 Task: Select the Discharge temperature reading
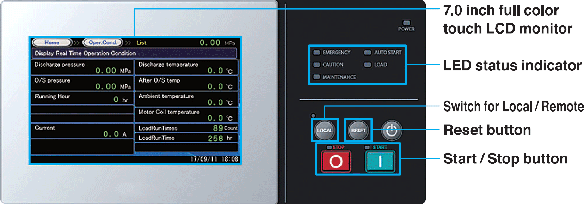(186, 67)
